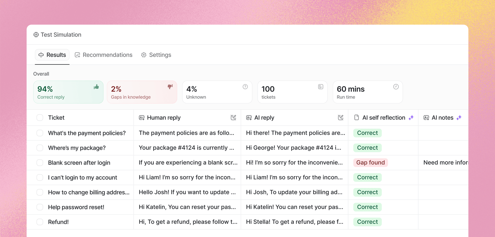Click sparkle icon beside AI self reflection
This screenshot has width=495, height=237.
tap(411, 118)
